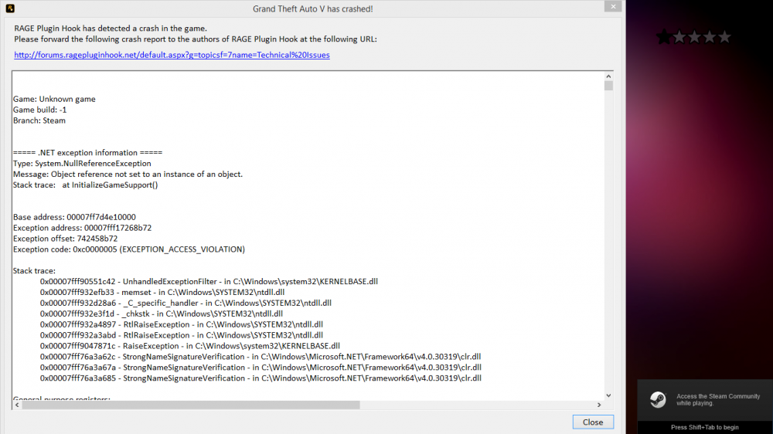Click the 'Base address: 00007ff7d4e10000' line
Screen dimensions: 773x434
point(74,217)
